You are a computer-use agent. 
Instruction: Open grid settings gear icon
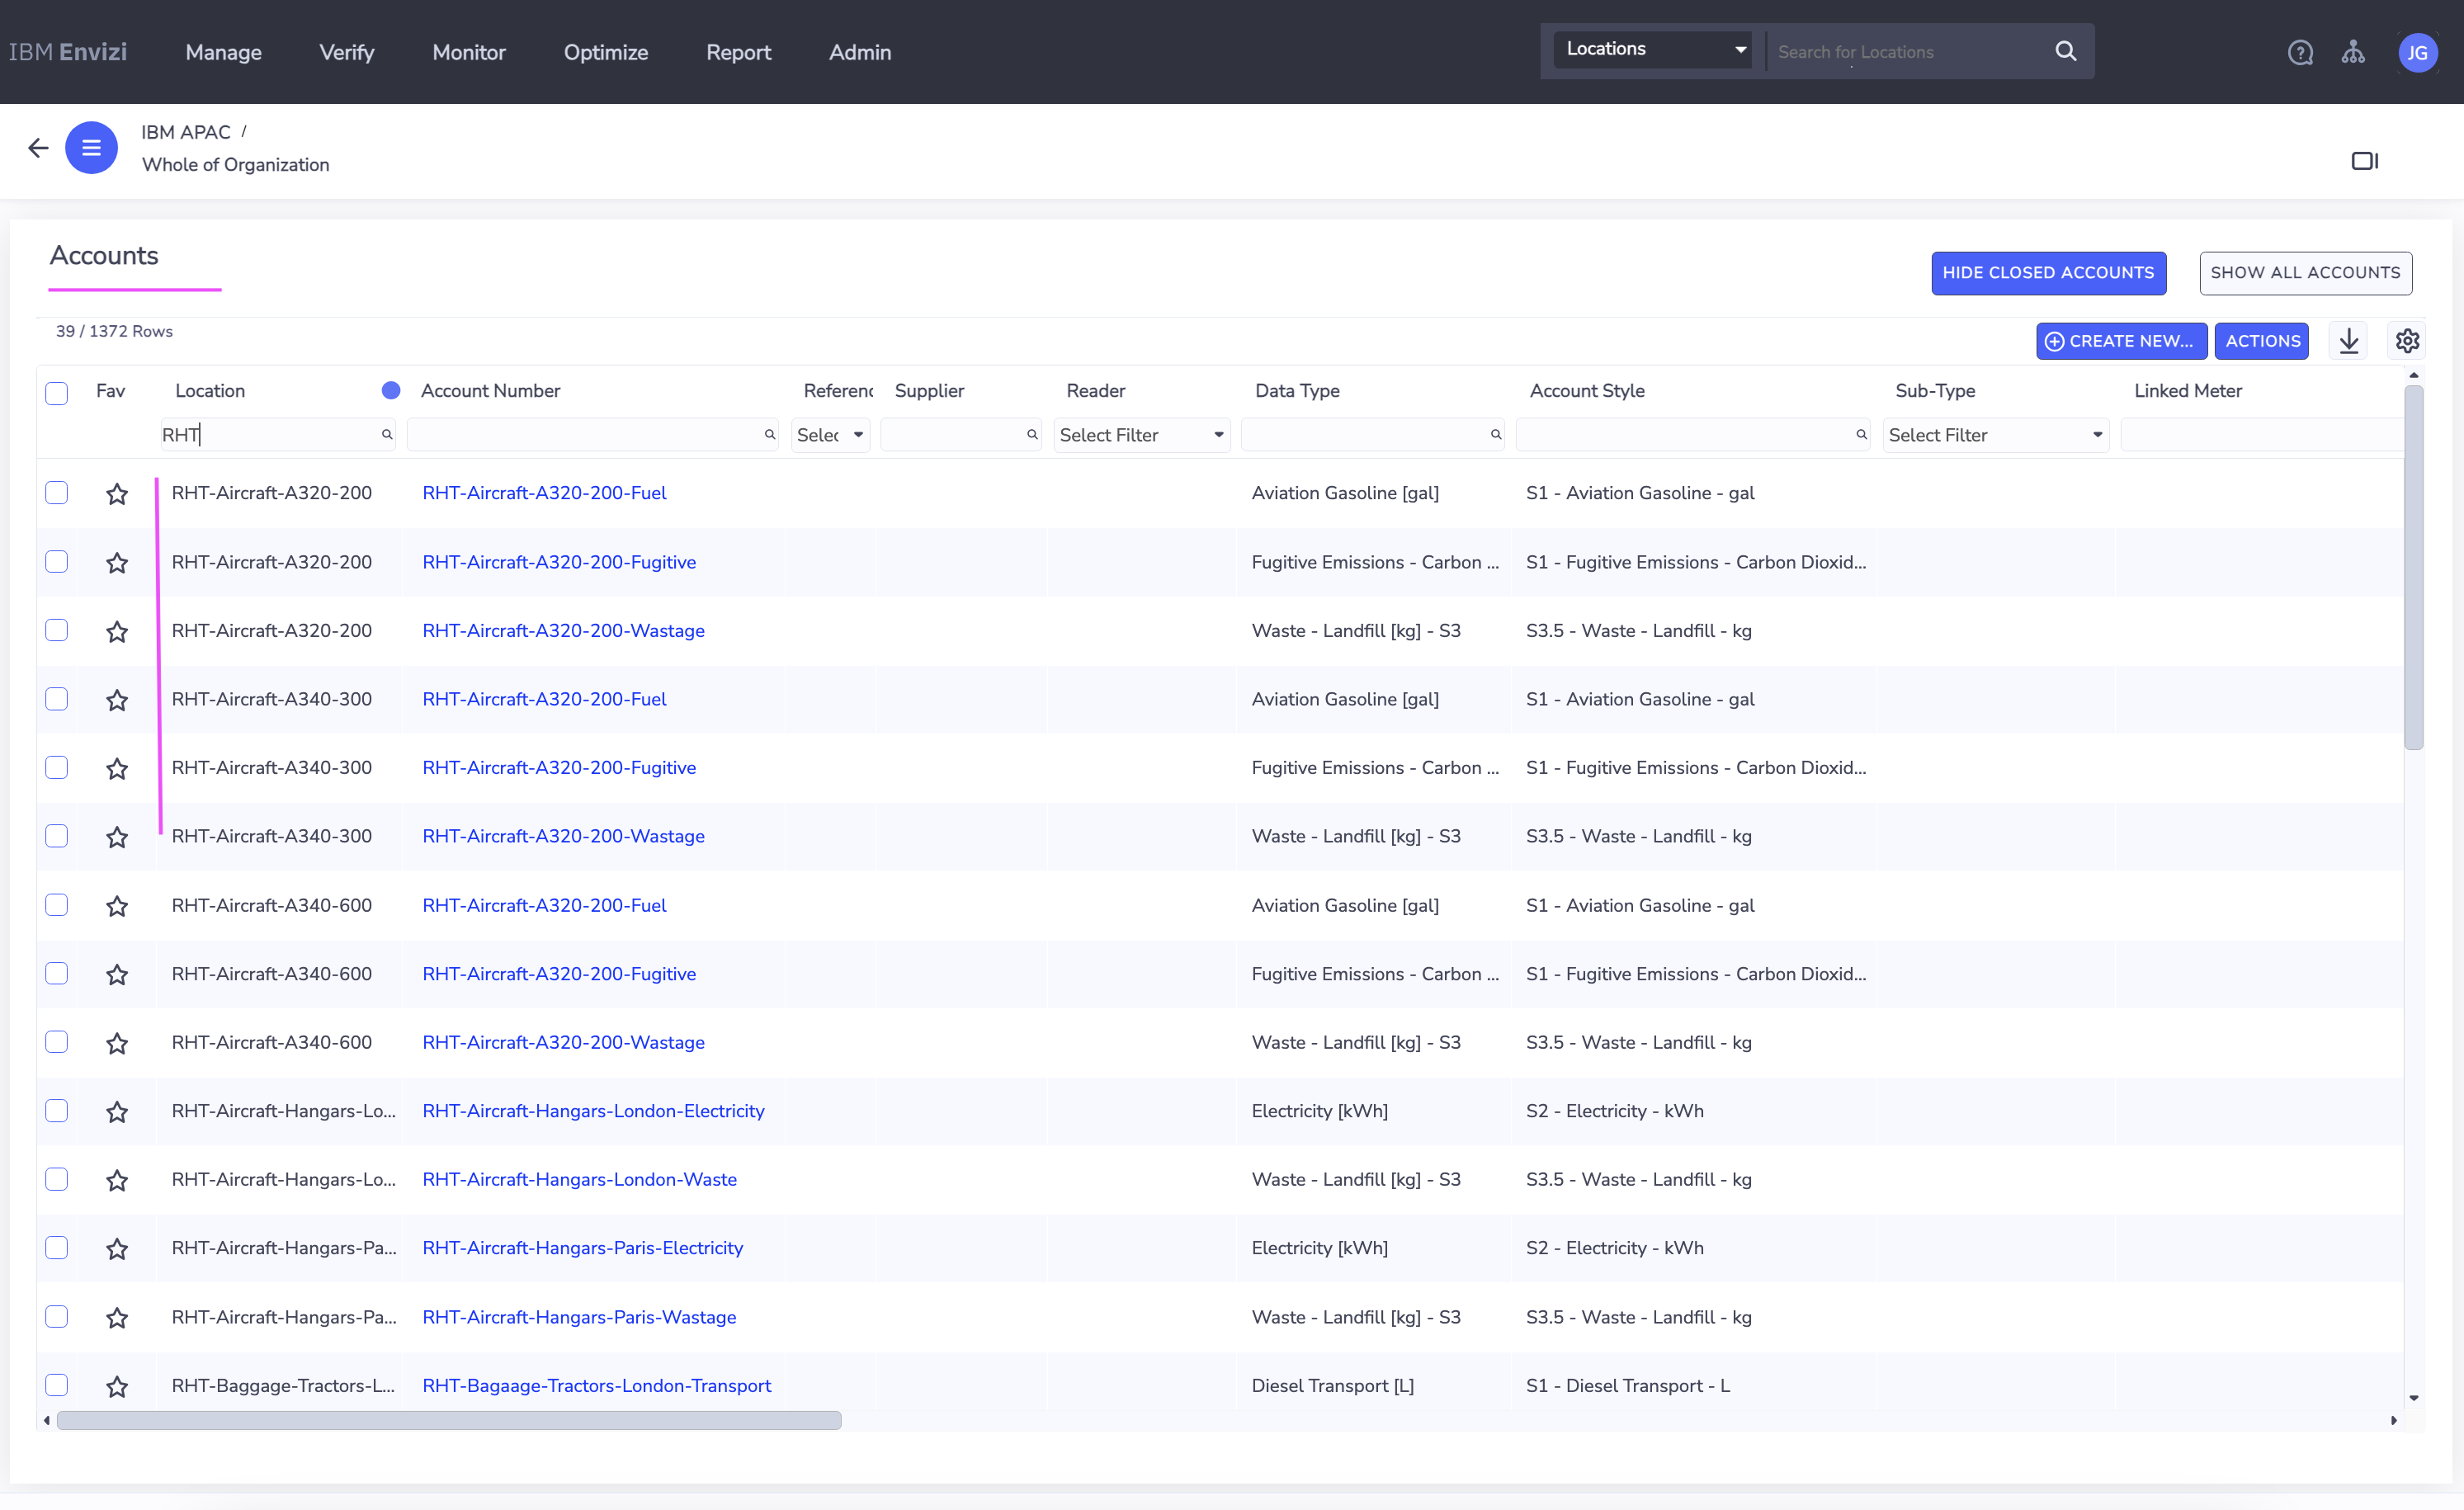tap(2407, 341)
